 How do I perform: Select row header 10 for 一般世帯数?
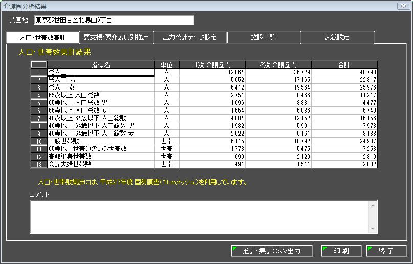pyautogui.click(x=39, y=141)
